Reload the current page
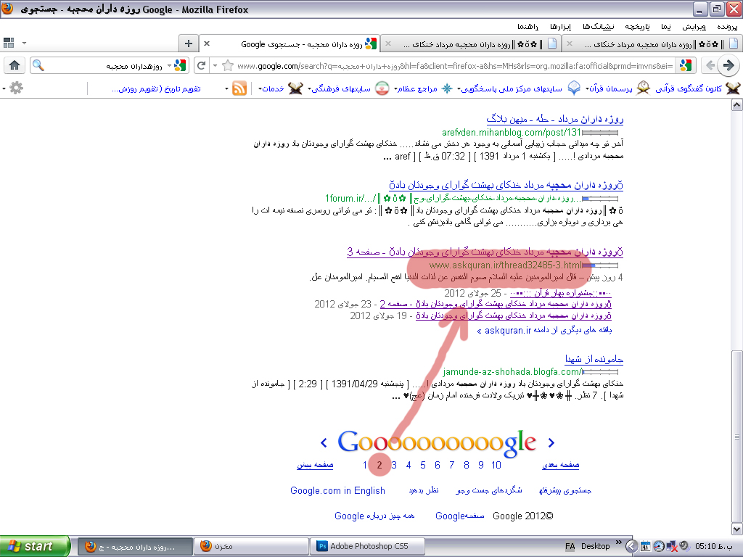The height and width of the screenshot is (557, 743). coord(202,65)
